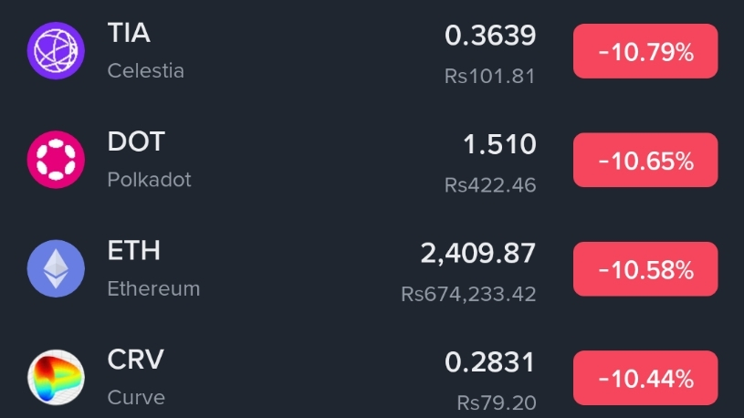744x418 pixels.
Task: Select the Celestia name label
Action: (x=146, y=70)
